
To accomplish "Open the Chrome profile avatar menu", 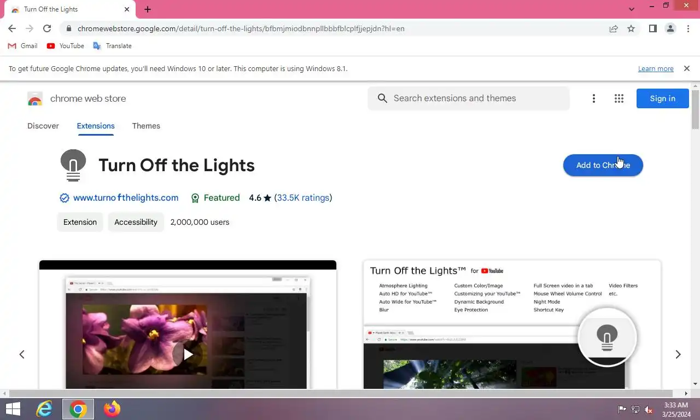I will tap(670, 28).
